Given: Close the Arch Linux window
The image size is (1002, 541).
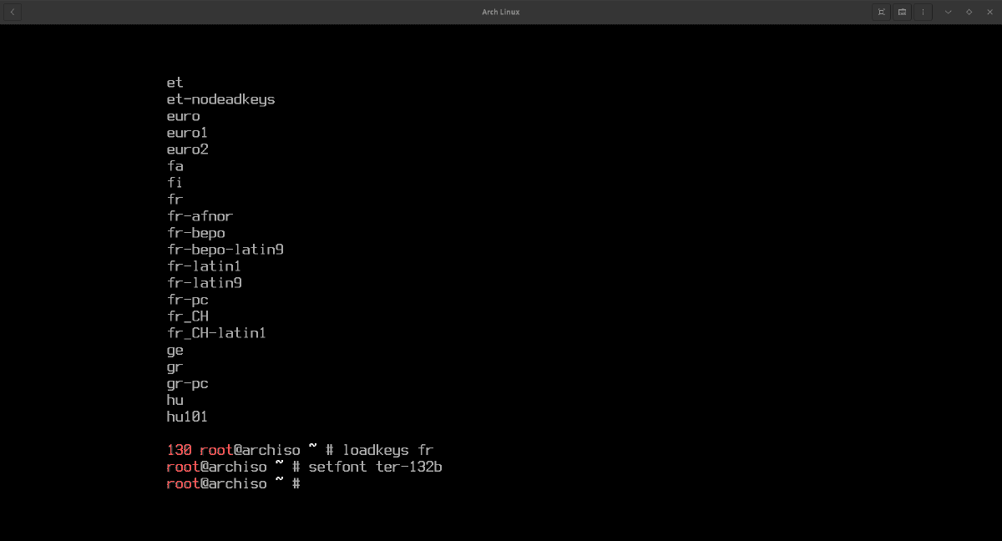Looking at the screenshot, I should (x=989, y=12).
